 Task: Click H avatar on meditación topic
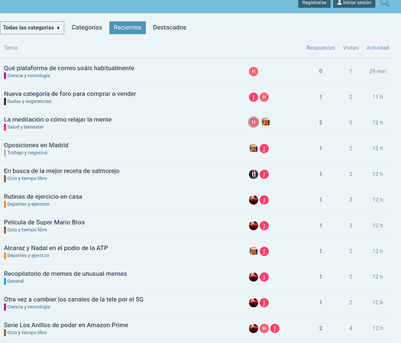[254, 122]
